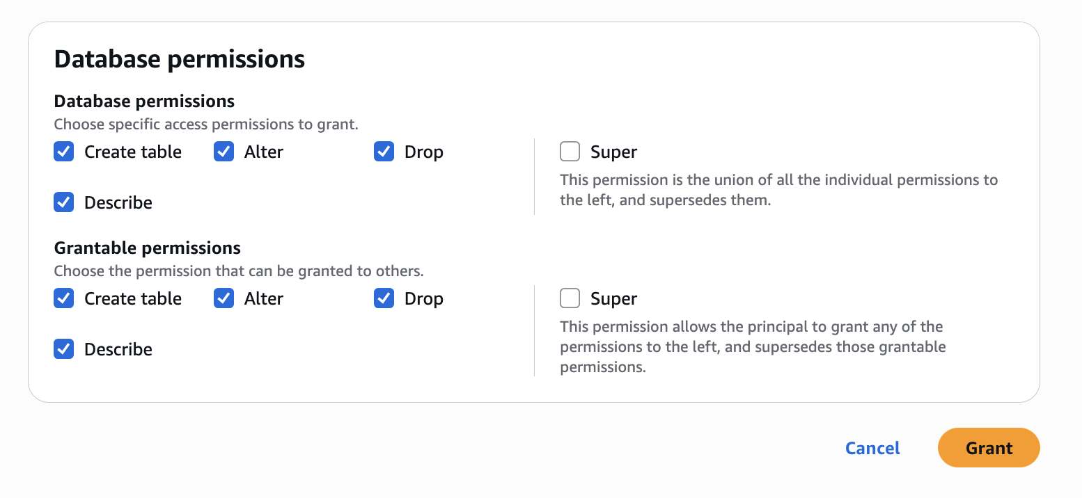The width and height of the screenshot is (1082, 498).
Task: Click the Grantable permissions section heading
Action: point(148,248)
